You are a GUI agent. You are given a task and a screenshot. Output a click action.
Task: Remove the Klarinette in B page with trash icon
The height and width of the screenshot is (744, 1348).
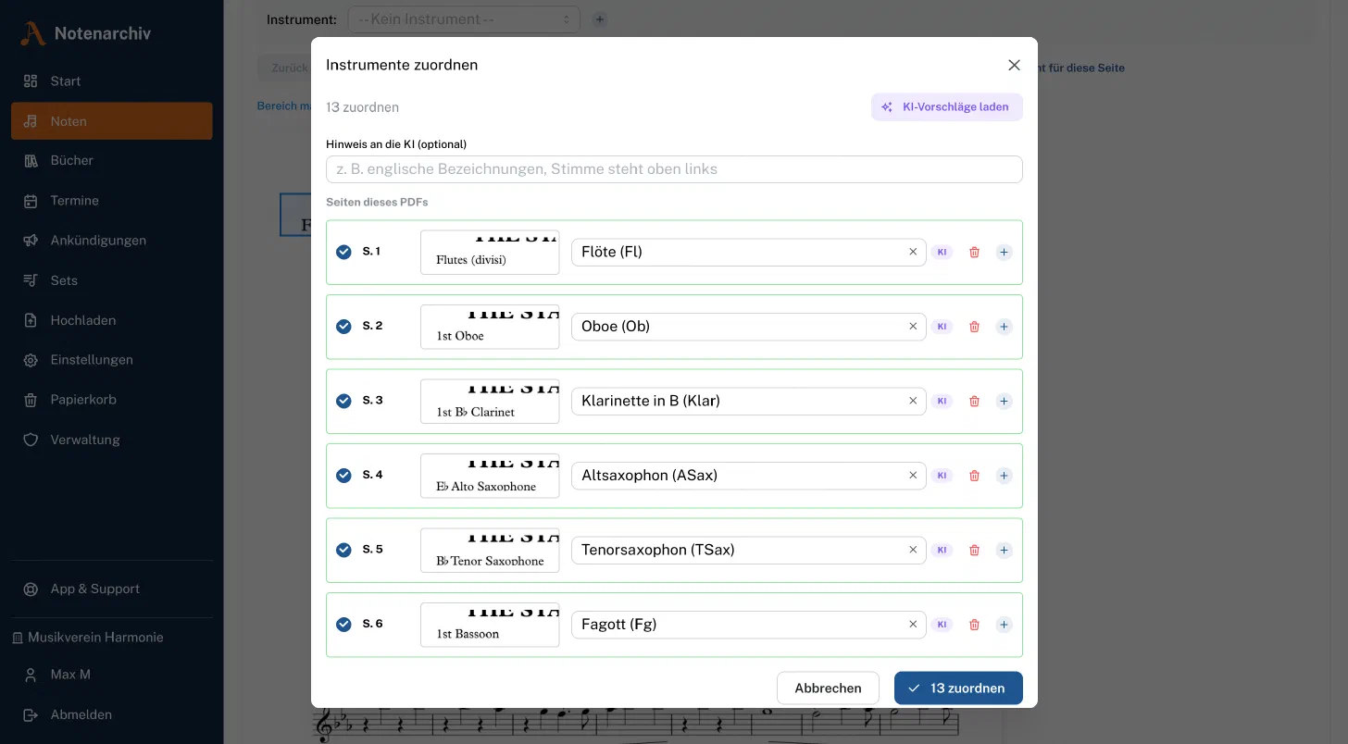pyautogui.click(x=974, y=401)
